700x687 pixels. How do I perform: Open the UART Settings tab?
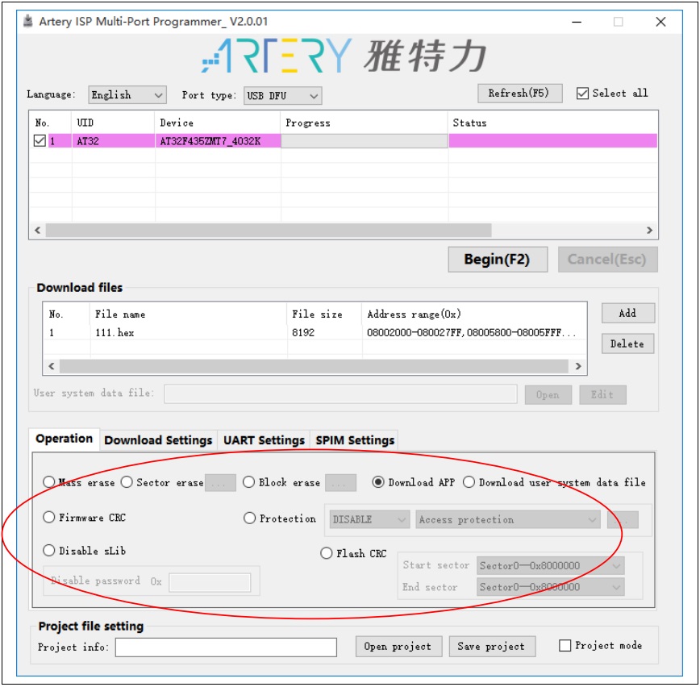click(x=264, y=440)
